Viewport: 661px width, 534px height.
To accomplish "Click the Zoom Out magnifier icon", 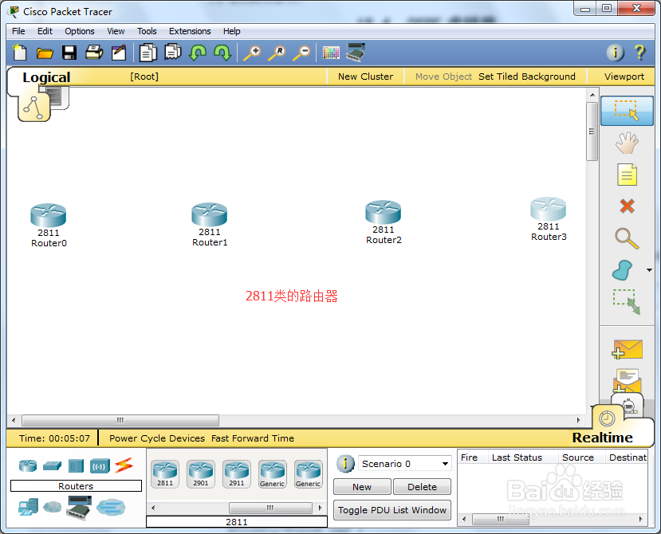I will (302, 53).
